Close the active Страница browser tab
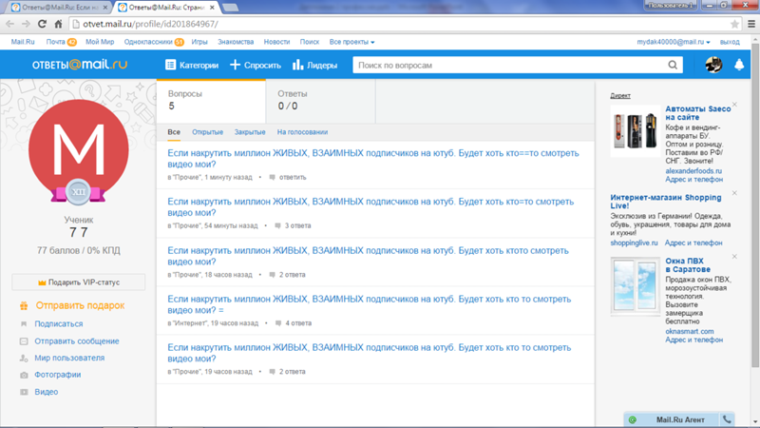This screenshot has height=428, width=760. (212, 8)
